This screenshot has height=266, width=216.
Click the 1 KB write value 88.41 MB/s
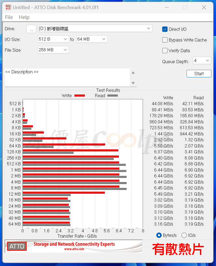click(x=162, y=110)
